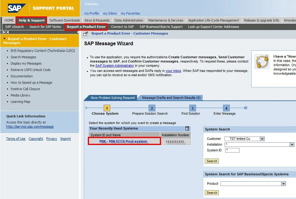296x199 pixels.
Task: Open the Product dropdown arrow
Action: click(283, 184)
